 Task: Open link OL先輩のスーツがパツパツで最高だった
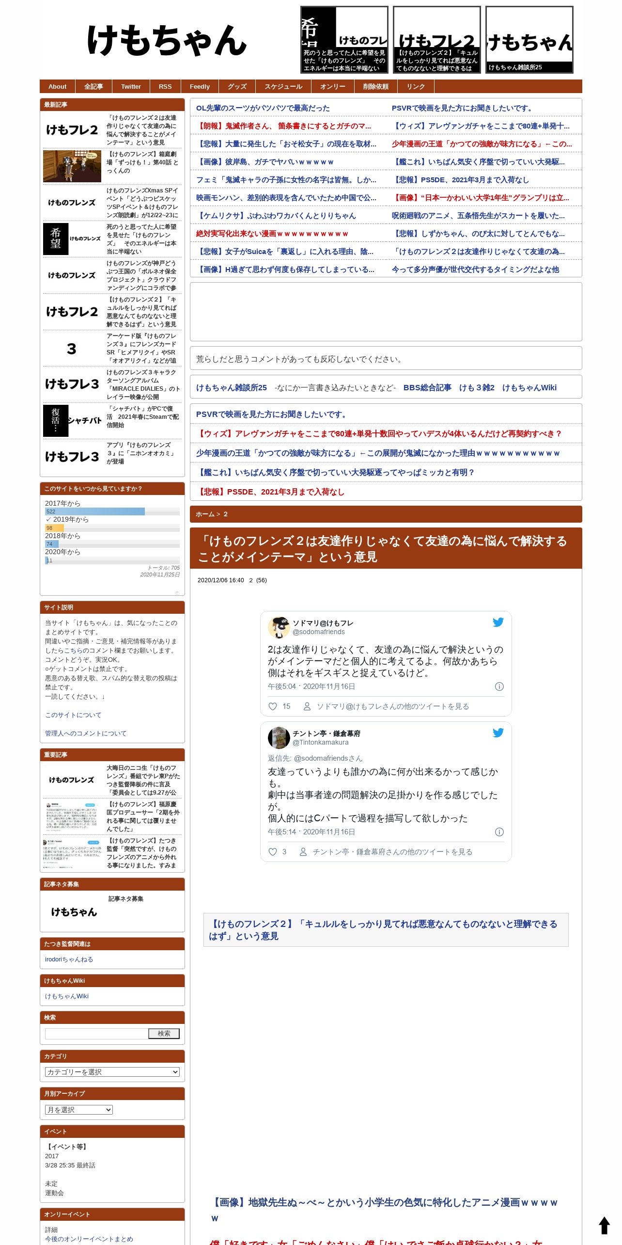(x=263, y=108)
